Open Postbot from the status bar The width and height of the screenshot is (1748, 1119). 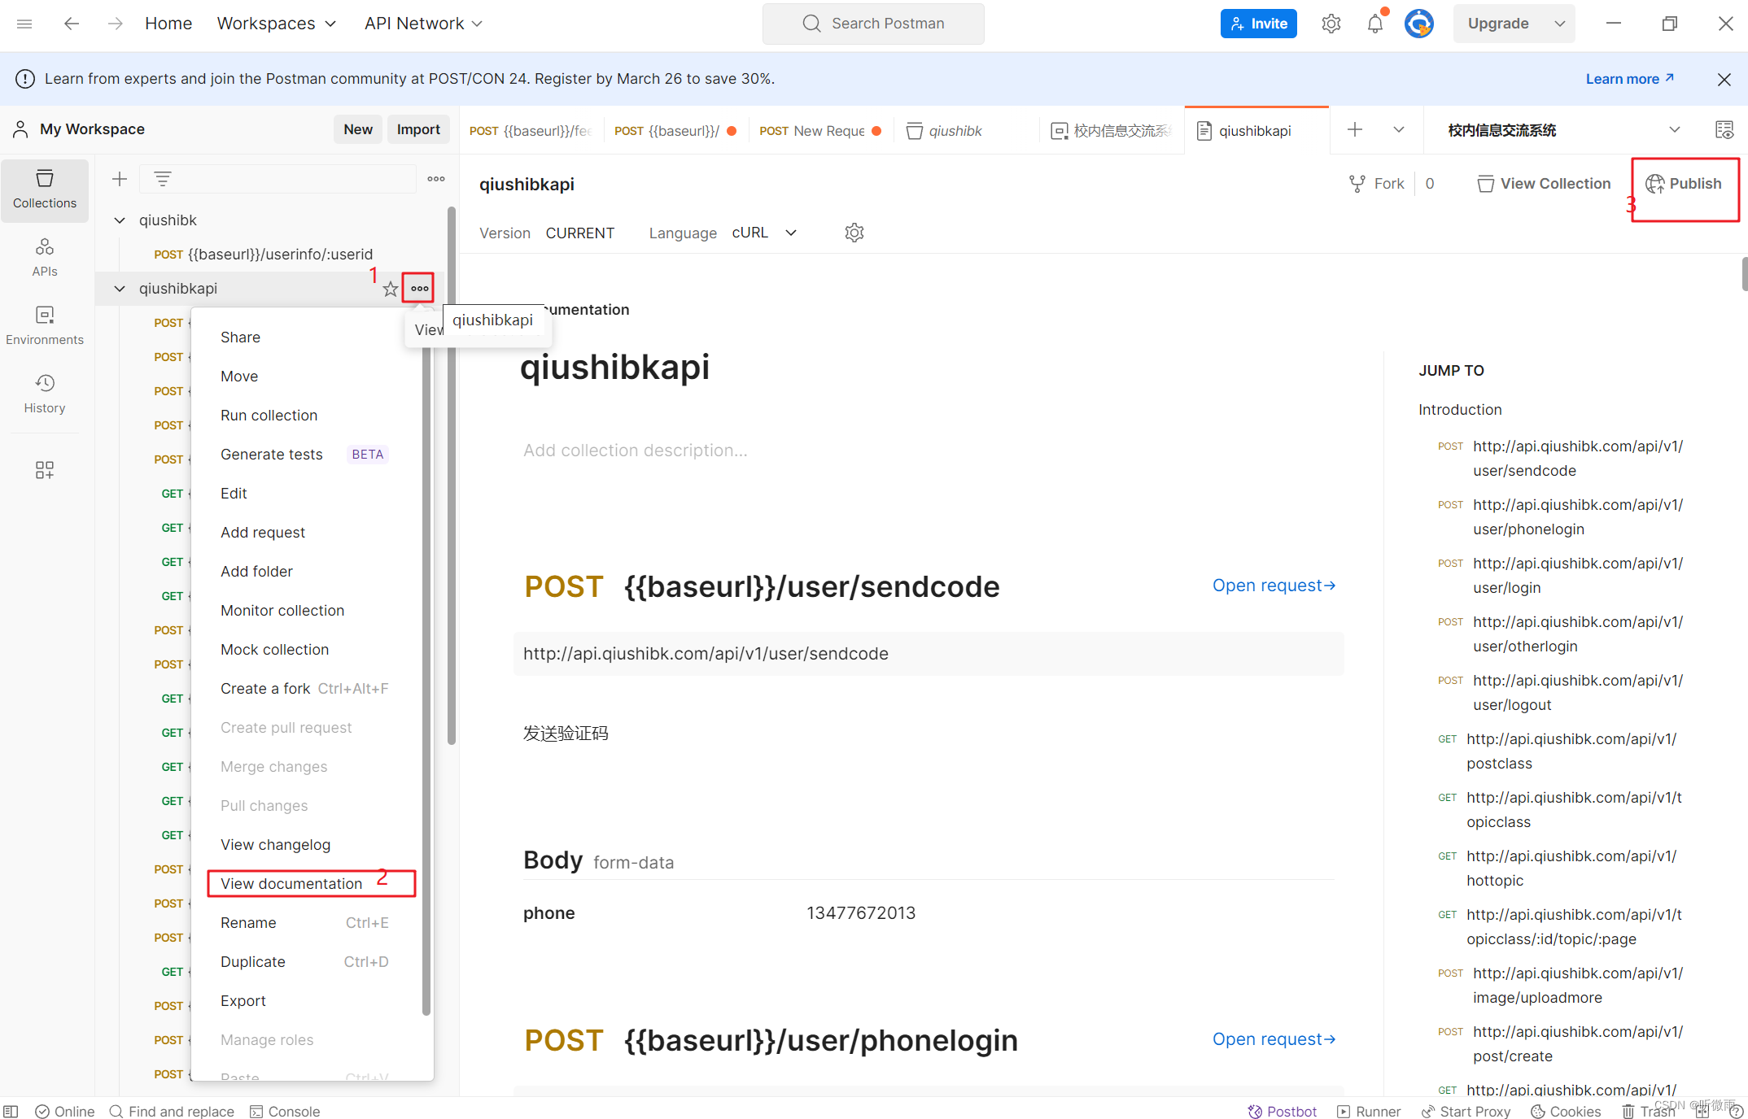tap(1283, 1111)
